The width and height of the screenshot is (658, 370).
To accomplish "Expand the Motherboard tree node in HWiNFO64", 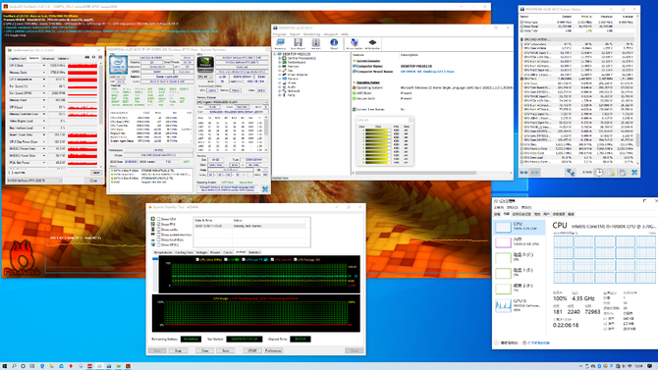I will point(280,62).
